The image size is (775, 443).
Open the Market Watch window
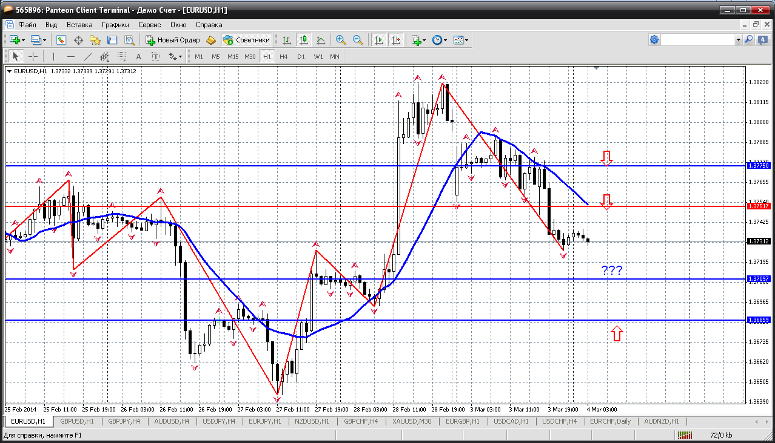point(61,40)
